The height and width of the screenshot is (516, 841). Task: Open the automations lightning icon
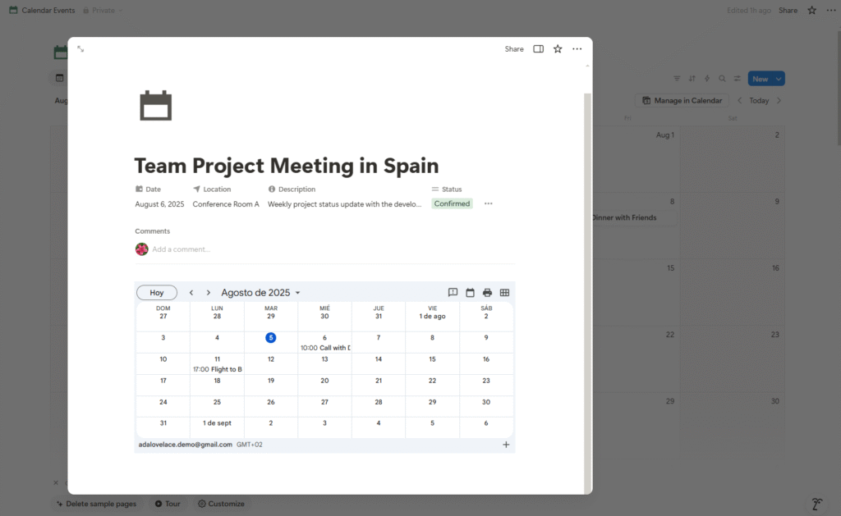point(707,78)
